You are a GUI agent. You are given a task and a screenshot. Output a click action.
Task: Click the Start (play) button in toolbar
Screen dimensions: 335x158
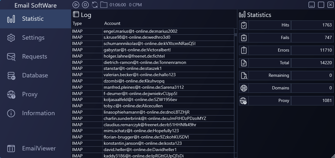[x=76, y=5]
